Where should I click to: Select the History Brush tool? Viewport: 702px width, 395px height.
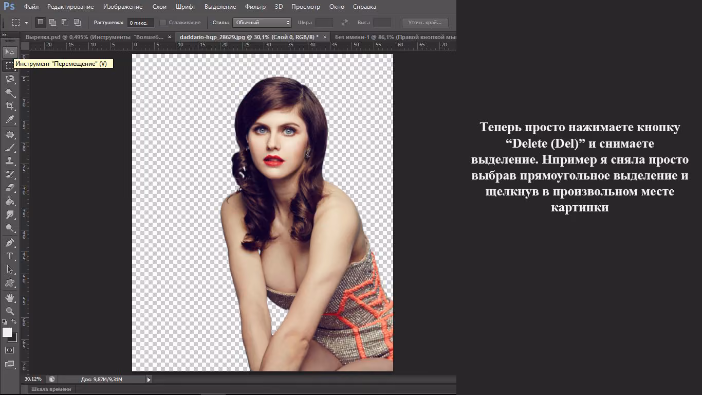[x=10, y=174]
